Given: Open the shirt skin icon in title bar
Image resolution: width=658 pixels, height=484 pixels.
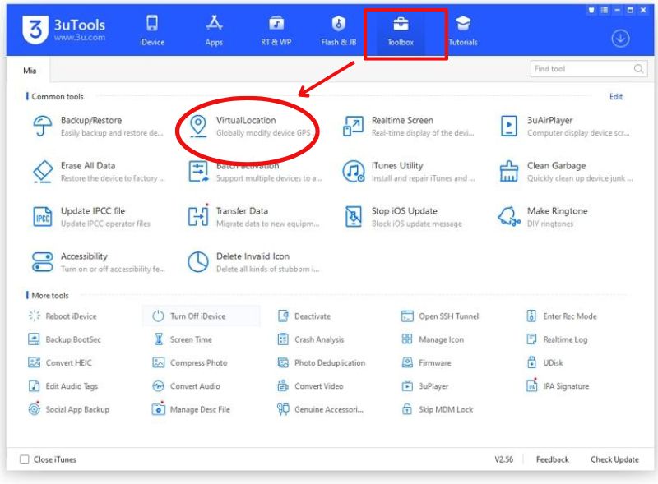Looking at the screenshot, I should 591,10.
